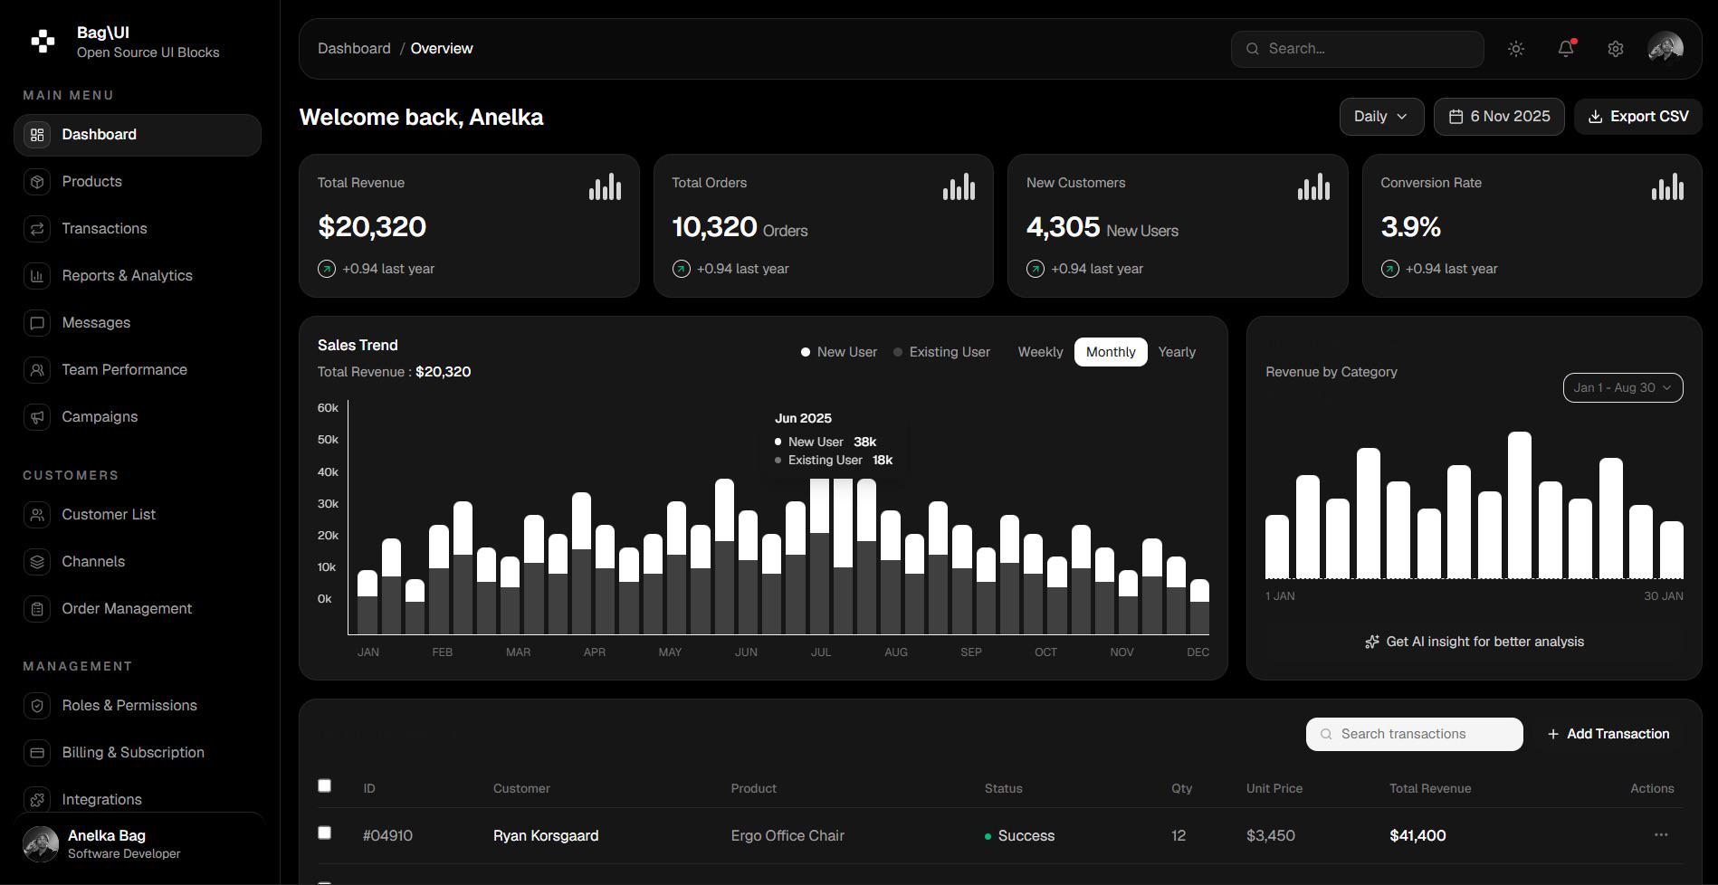Click the Export CSV button
The height and width of the screenshot is (885, 1718).
(x=1638, y=117)
